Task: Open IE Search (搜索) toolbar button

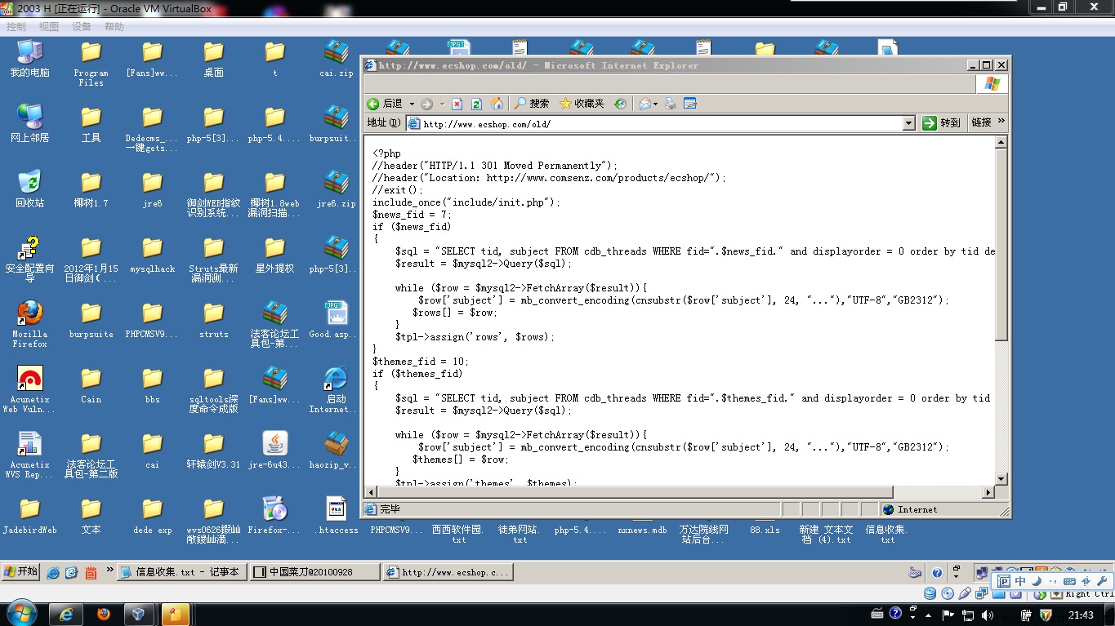Action: click(532, 104)
